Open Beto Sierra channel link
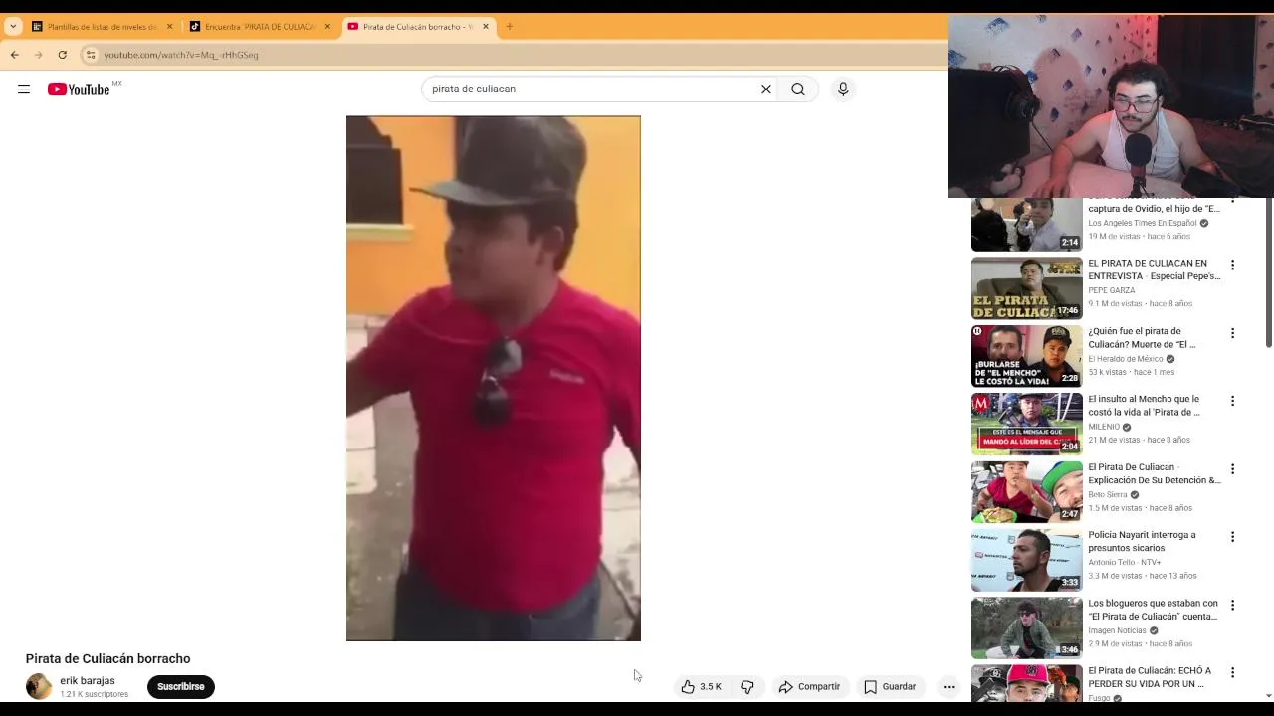This screenshot has width=1274, height=716. coord(1108,495)
